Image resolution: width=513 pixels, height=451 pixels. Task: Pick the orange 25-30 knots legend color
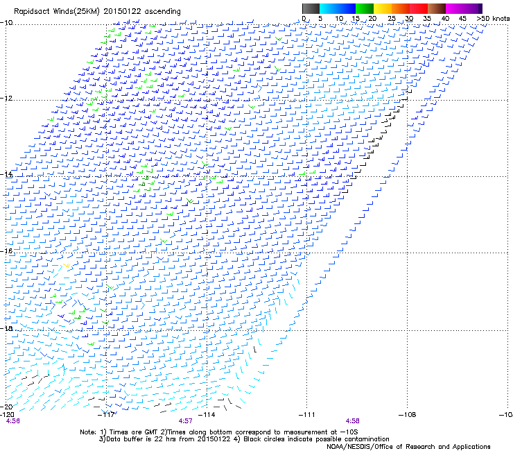401,8
